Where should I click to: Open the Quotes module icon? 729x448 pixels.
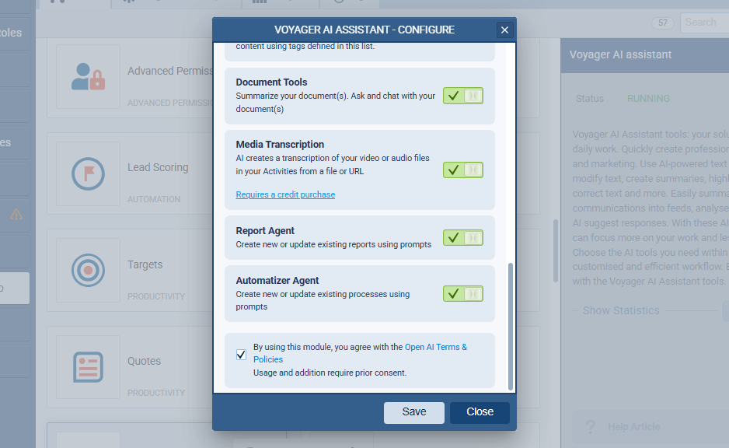88,367
